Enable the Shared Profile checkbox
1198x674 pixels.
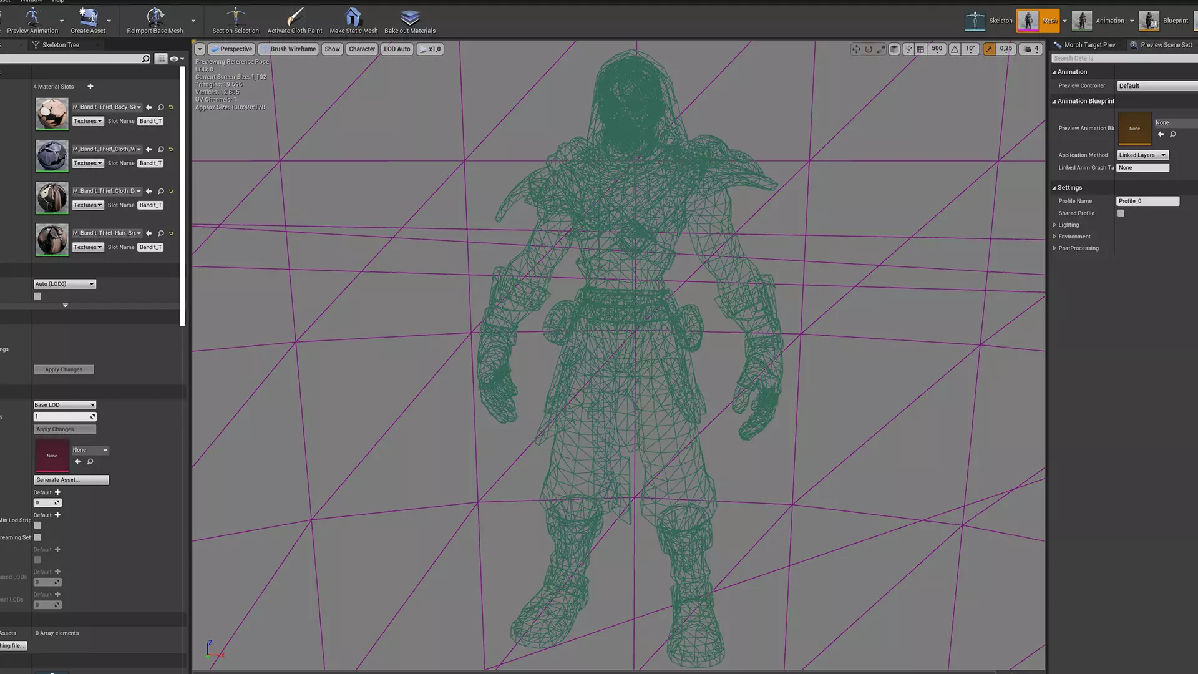(x=1121, y=213)
